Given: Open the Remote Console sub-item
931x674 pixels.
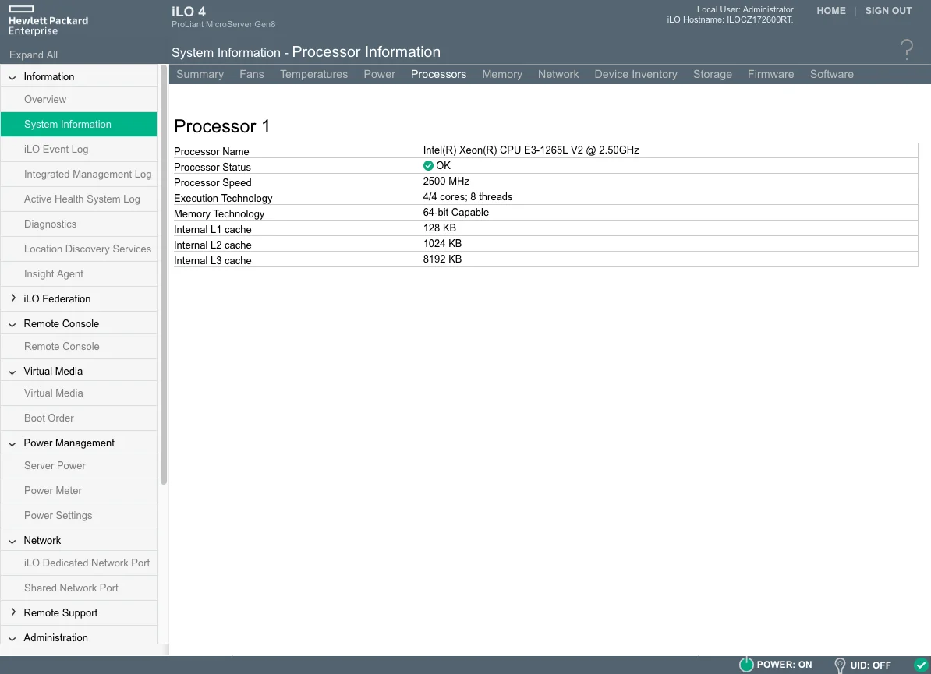Looking at the screenshot, I should click(x=79, y=347).
